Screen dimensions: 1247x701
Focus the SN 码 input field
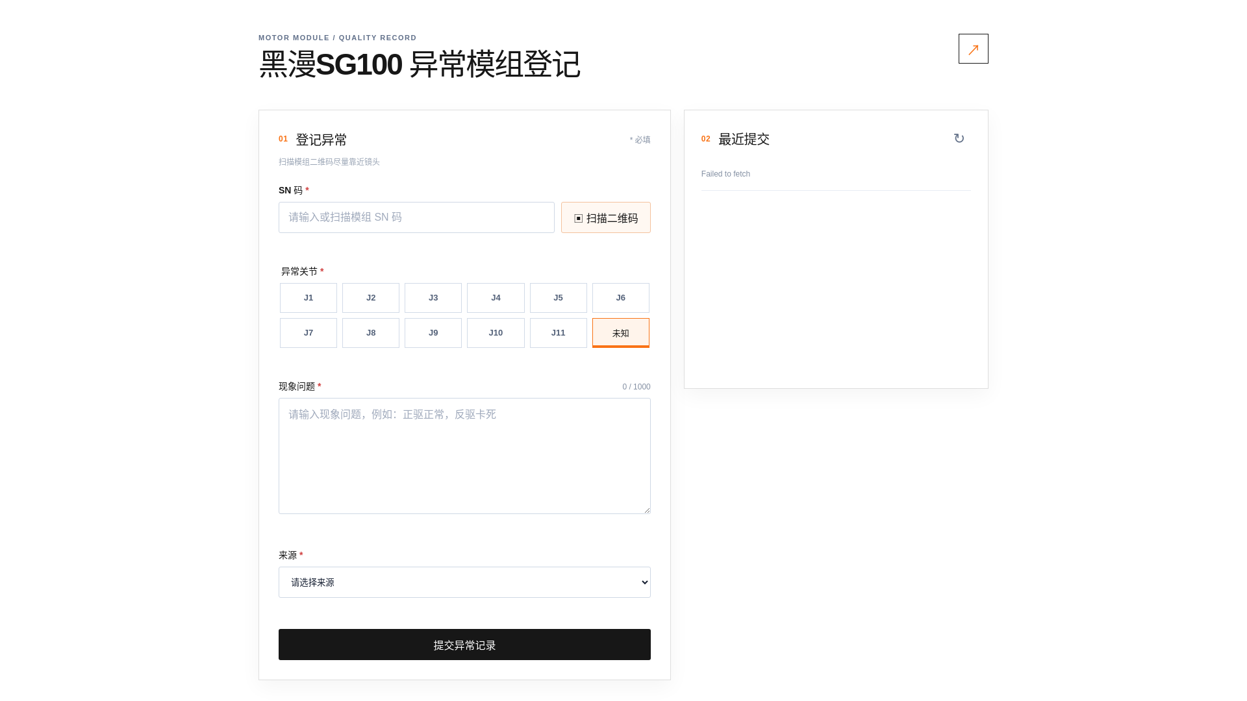(x=416, y=217)
